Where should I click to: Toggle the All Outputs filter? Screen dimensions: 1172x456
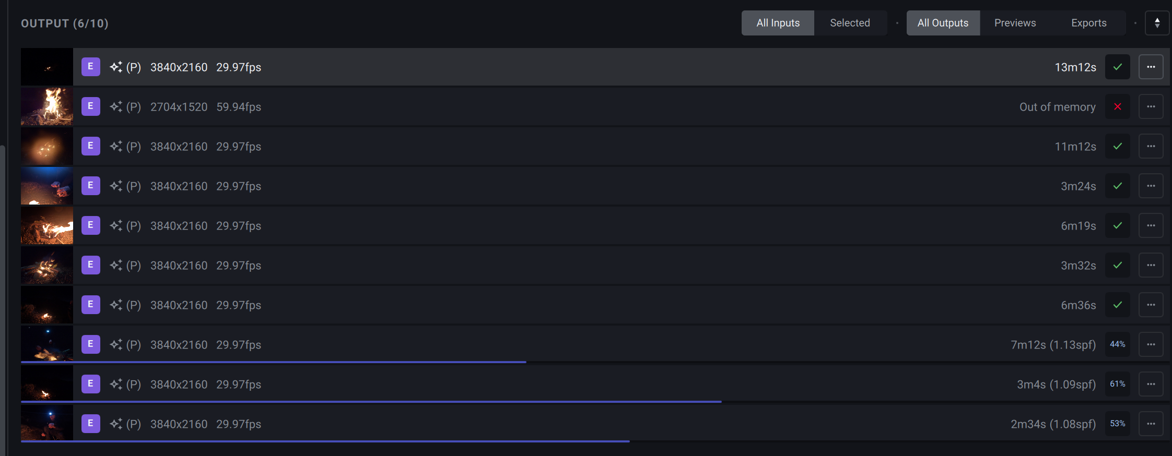(943, 23)
